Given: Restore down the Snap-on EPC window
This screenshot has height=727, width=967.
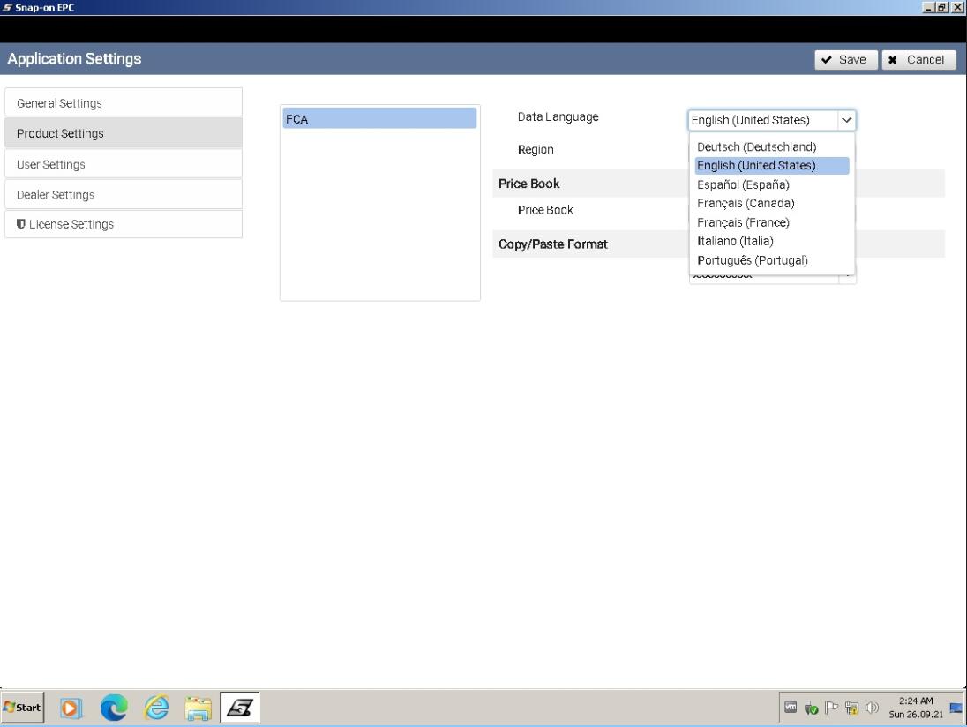Looking at the screenshot, I should point(941,7).
